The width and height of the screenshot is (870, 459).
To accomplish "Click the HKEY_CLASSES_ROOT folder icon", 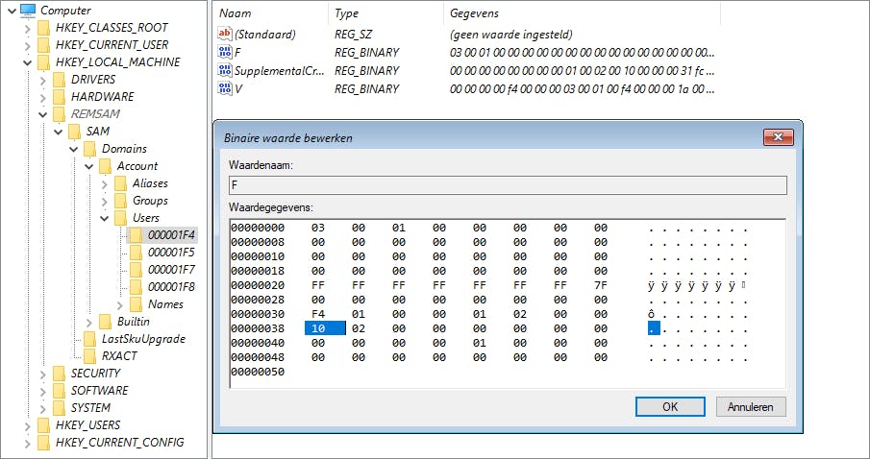I will (44, 28).
